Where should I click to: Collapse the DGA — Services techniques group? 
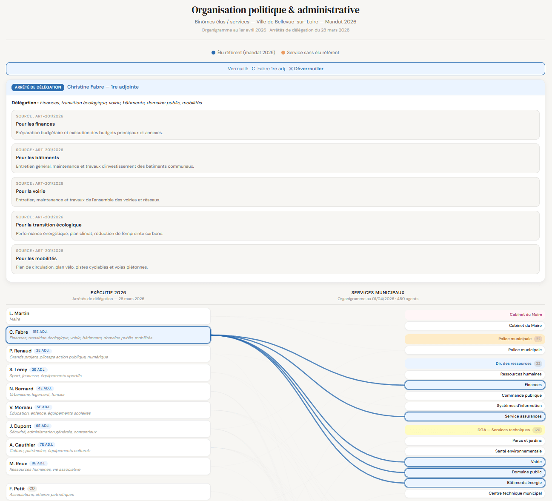point(475,430)
